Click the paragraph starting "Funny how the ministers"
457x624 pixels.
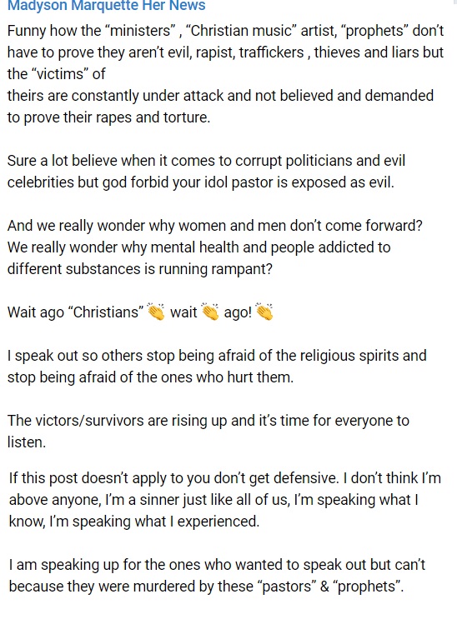(x=225, y=73)
